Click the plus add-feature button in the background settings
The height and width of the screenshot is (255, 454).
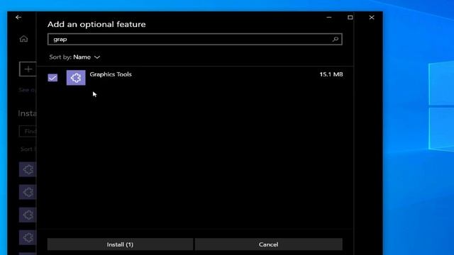tap(28, 69)
